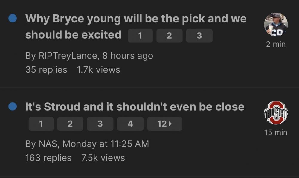299x178 pixels.
Task: Go to page 4 of Stroud topic
Action: point(130,124)
